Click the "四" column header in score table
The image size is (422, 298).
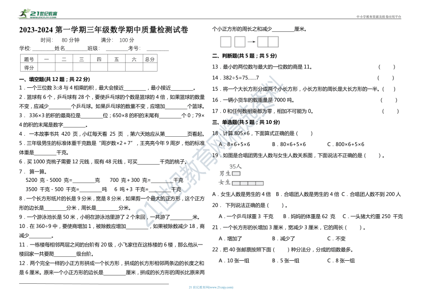pos(99,59)
